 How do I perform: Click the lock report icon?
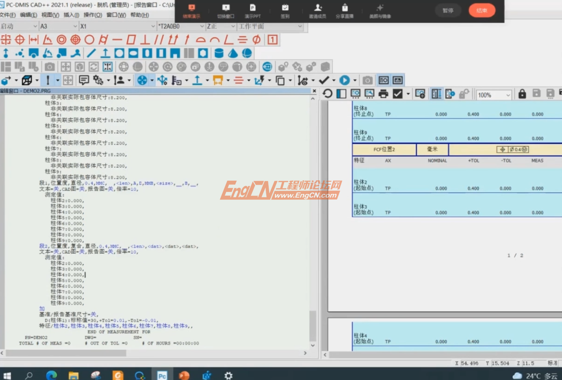[522, 94]
